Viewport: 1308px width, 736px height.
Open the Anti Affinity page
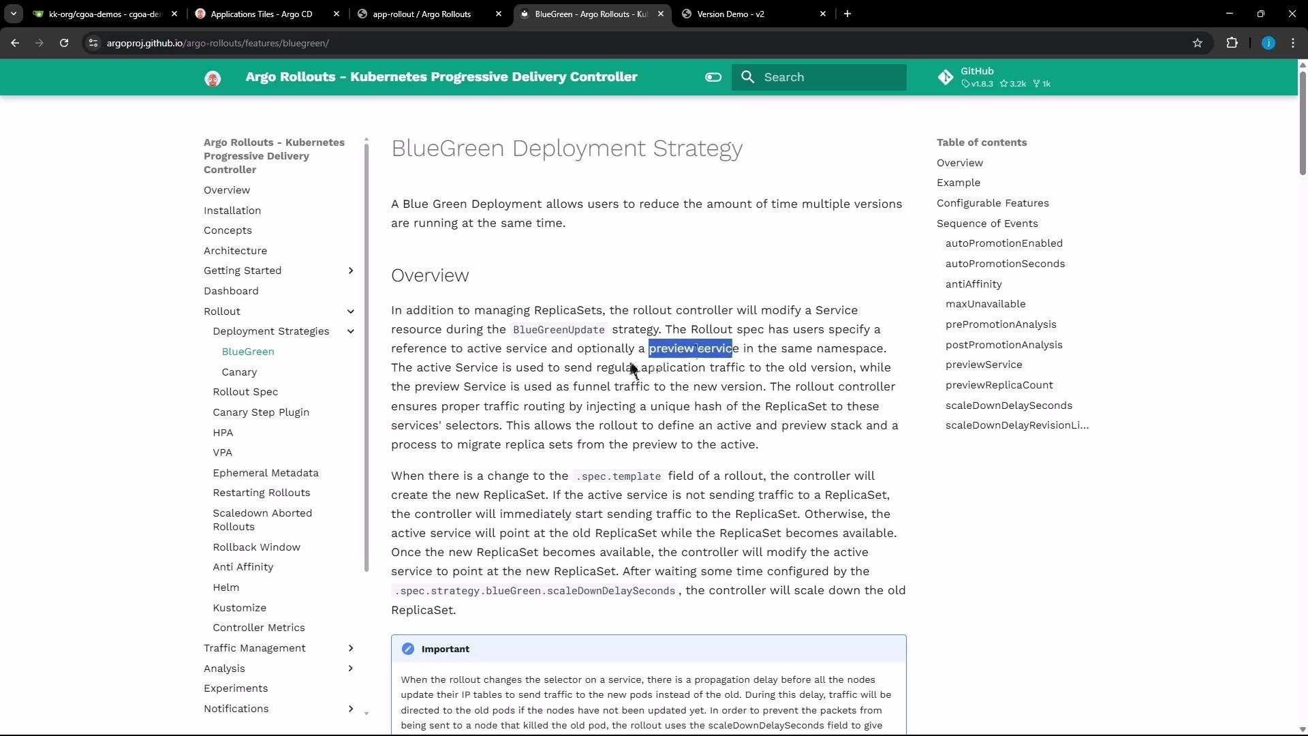(243, 567)
